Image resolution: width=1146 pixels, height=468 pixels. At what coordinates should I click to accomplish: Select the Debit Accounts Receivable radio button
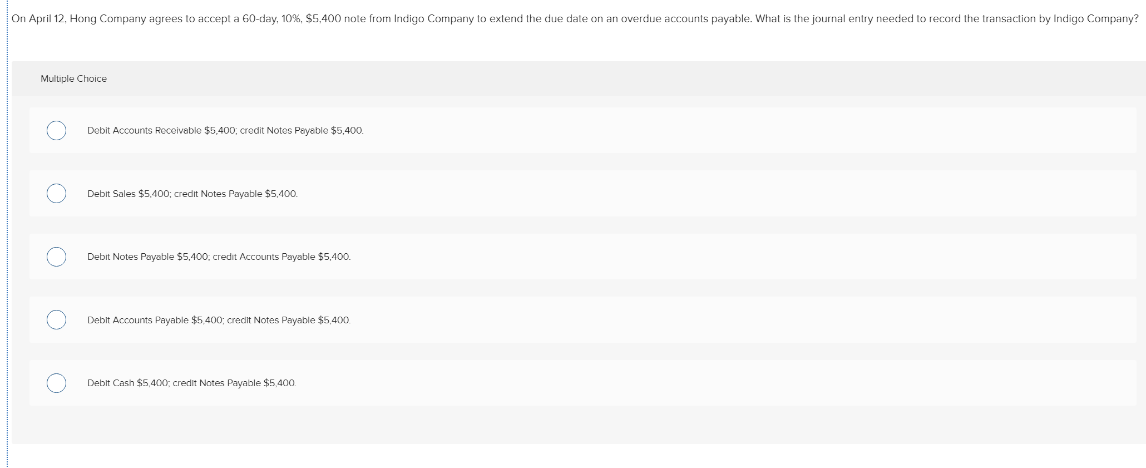coord(56,130)
